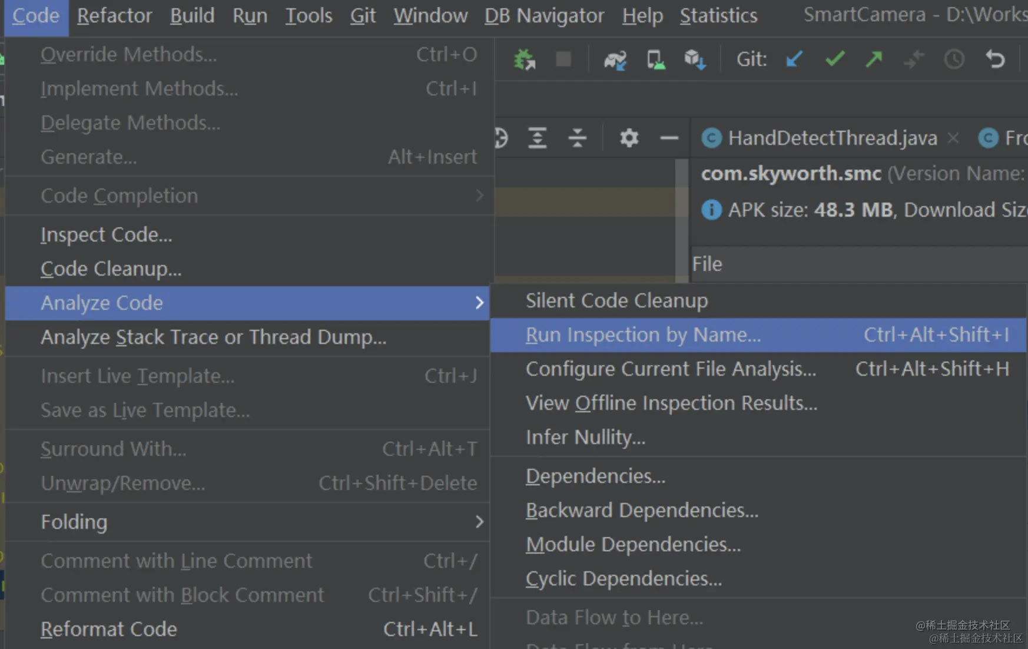Click the Rollback undo arrow icon
Screen dimensions: 1028x649
click(995, 59)
